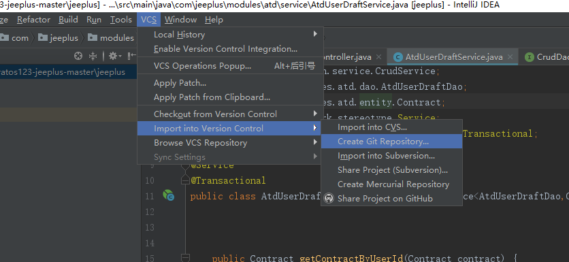Open the Refactor menu
The height and width of the screenshot is (262, 569).
33,20
